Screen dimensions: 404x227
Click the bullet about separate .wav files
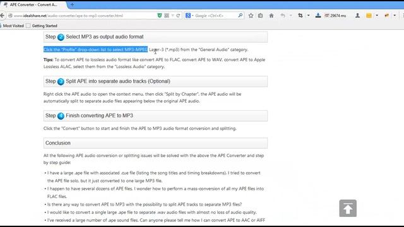151,212
